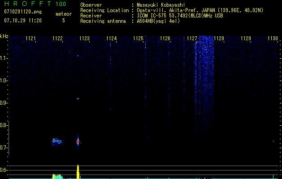Viewport: 282px width, 179px height.
Task: Click time marker 1130
Action: pyautogui.click(x=273, y=38)
